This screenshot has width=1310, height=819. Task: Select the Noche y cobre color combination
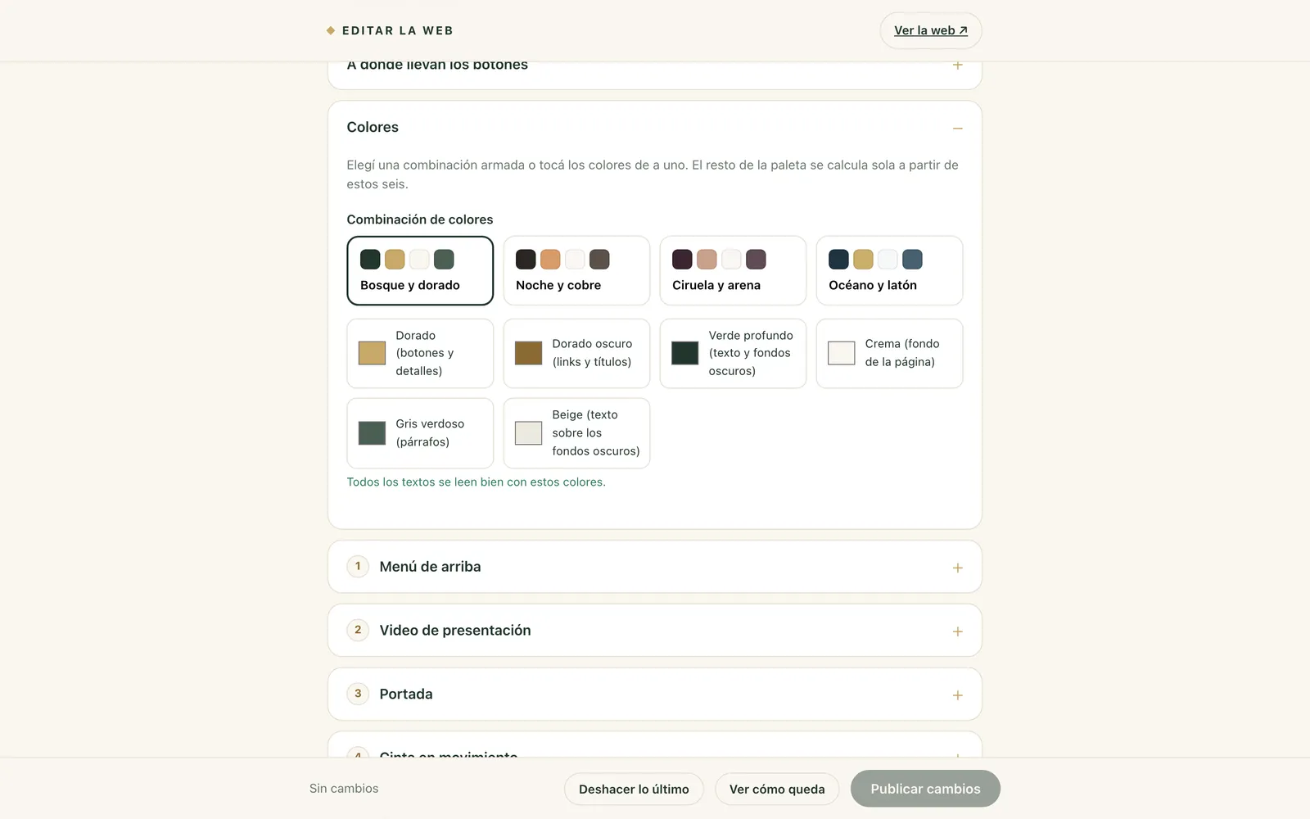coord(576,270)
